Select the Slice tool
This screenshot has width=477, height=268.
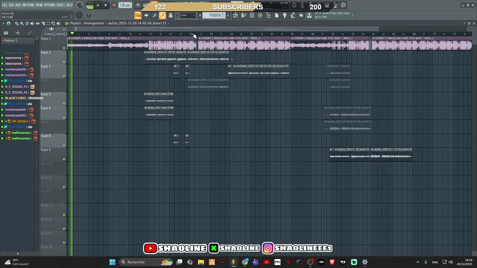43,23
